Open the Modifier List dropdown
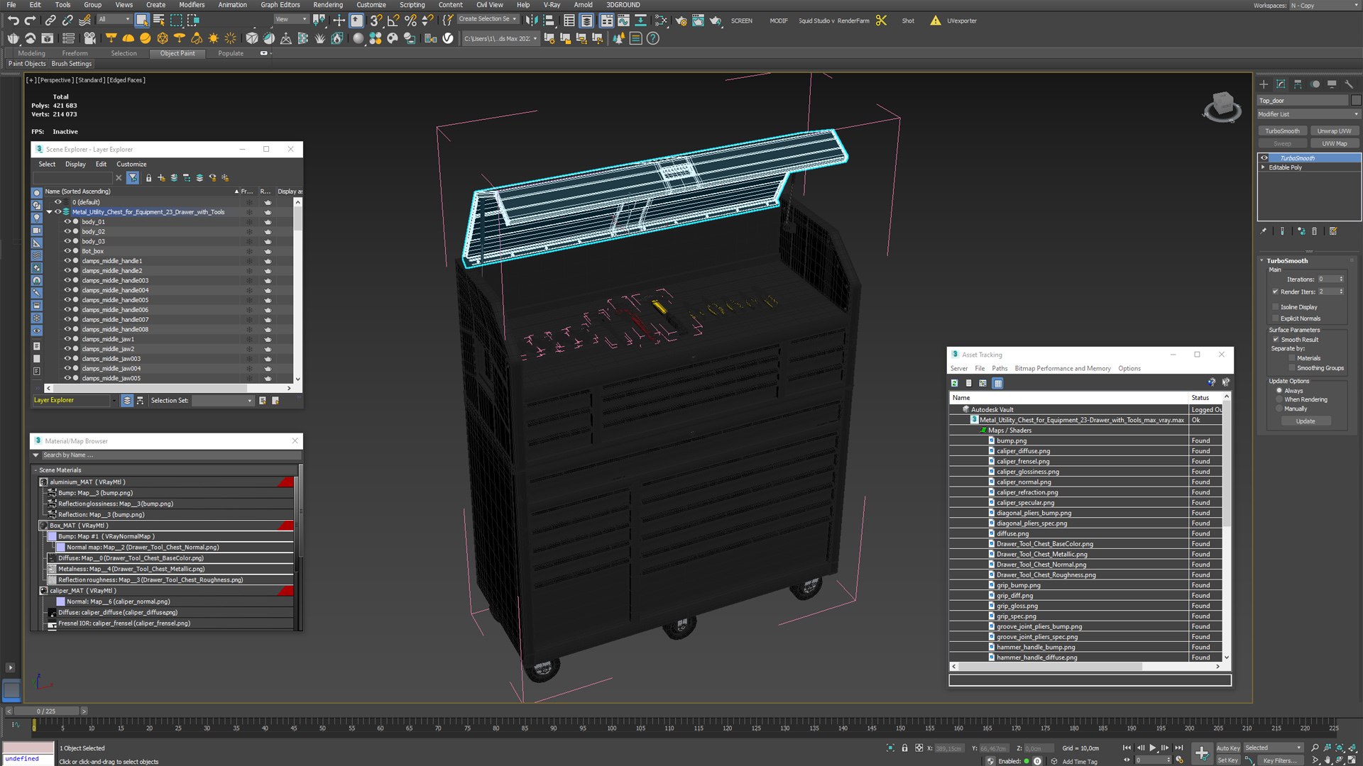This screenshot has height=766, width=1363. [x=1308, y=114]
